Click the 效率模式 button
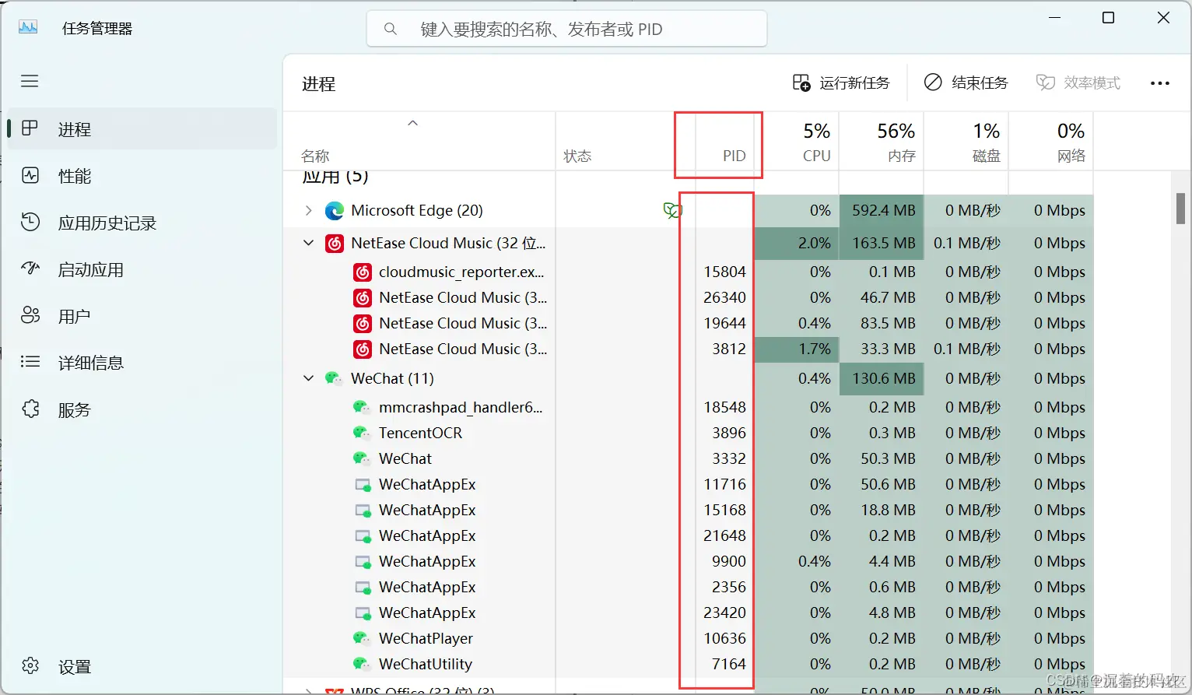 point(1078,82)
